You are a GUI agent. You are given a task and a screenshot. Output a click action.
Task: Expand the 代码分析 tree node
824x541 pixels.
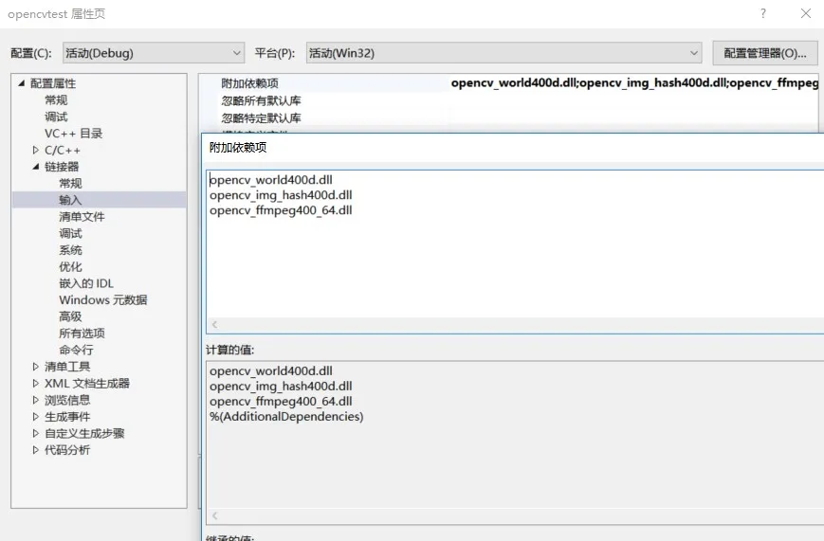[x=36, y=450]
